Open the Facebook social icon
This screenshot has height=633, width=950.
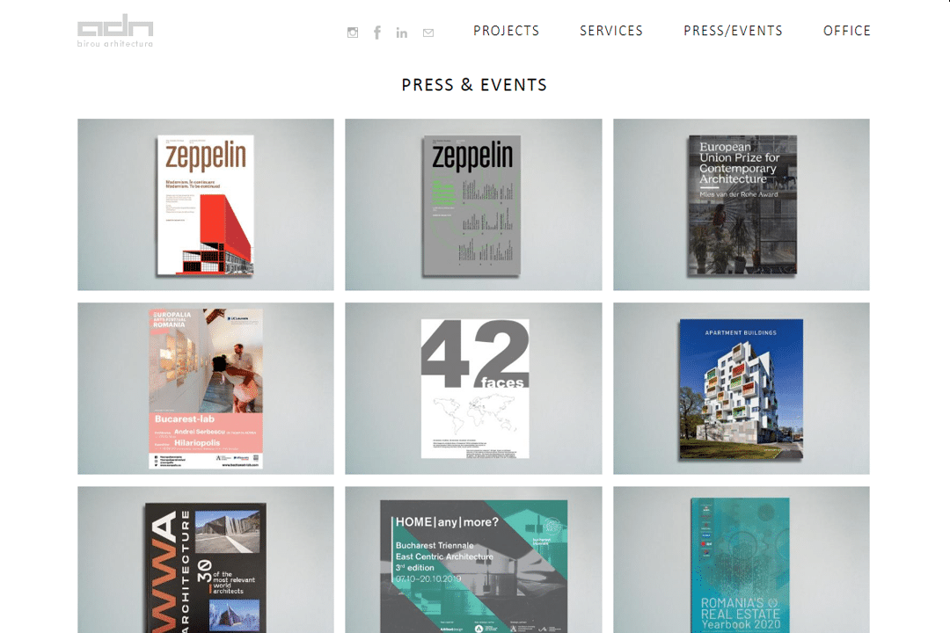(376, 33)
